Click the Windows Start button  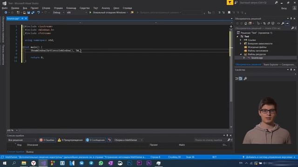point(4,163)
